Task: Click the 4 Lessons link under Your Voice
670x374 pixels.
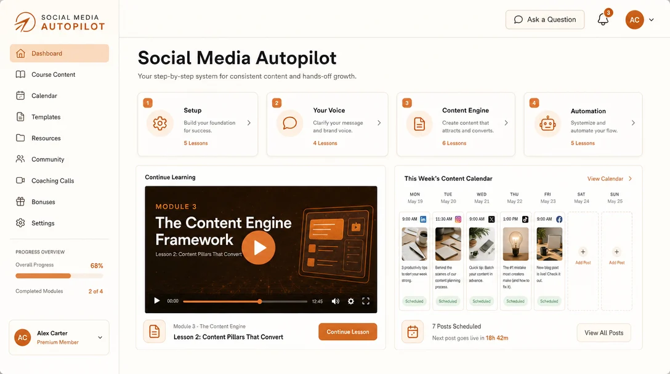Action: [325, 143]
